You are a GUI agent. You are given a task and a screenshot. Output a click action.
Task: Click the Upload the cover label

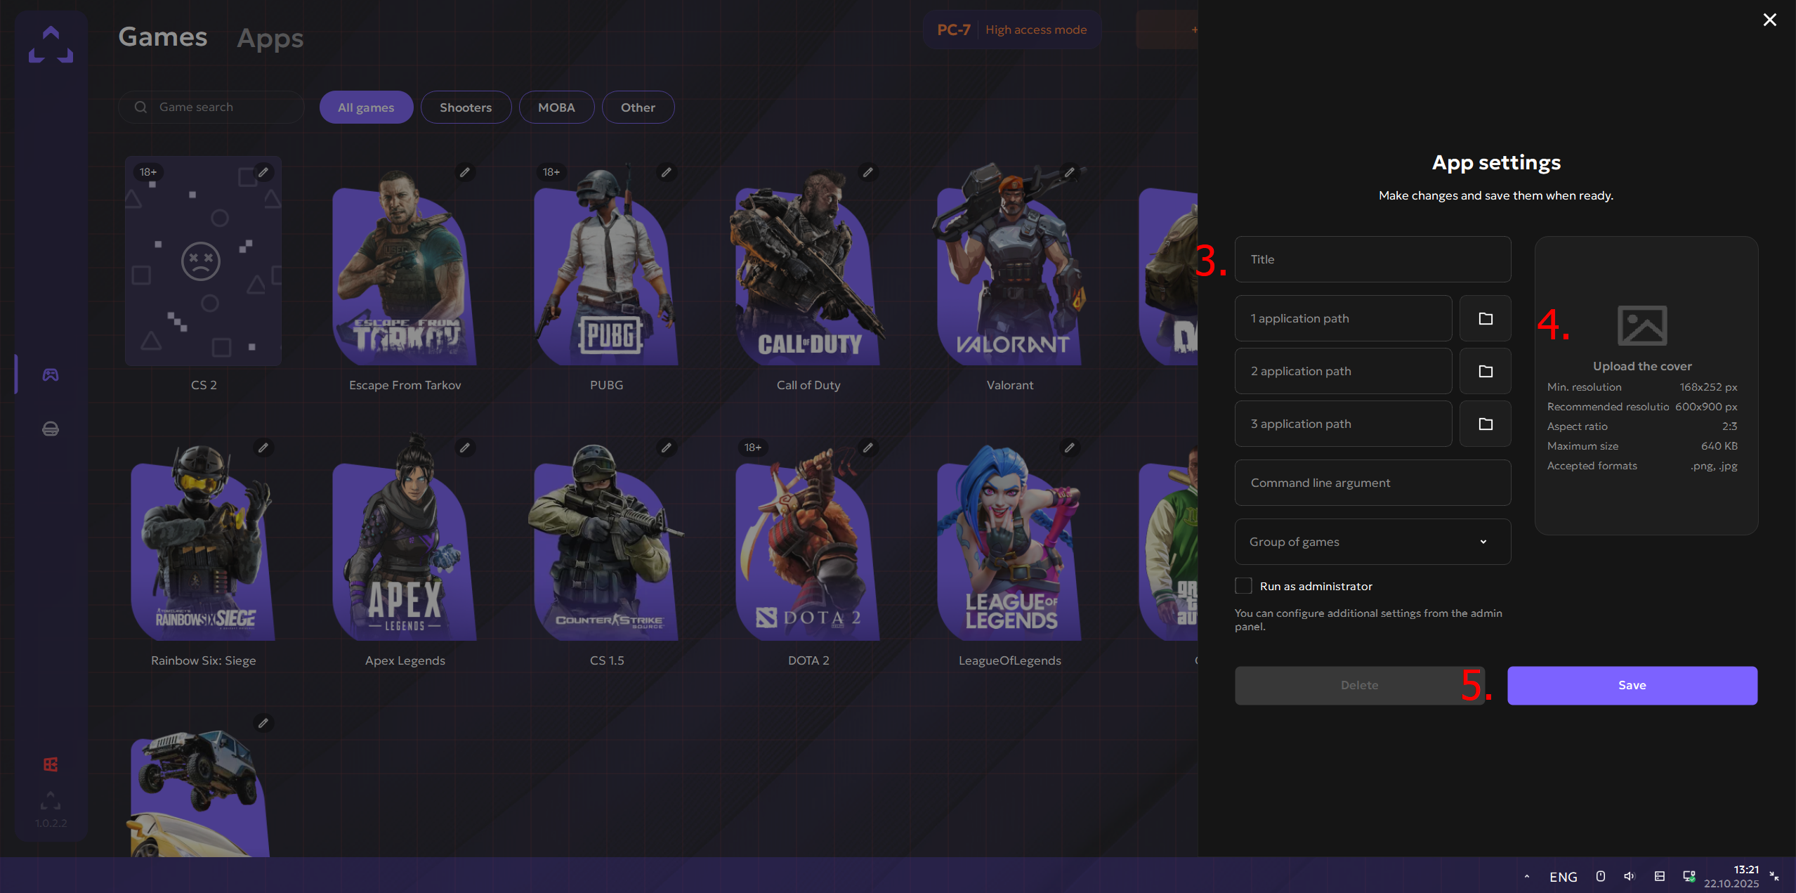tap(1642, 366)
